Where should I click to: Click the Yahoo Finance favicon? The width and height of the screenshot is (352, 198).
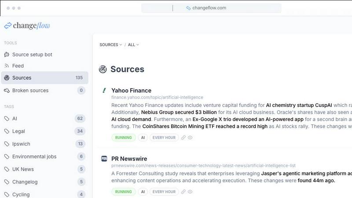coord(104,90)
